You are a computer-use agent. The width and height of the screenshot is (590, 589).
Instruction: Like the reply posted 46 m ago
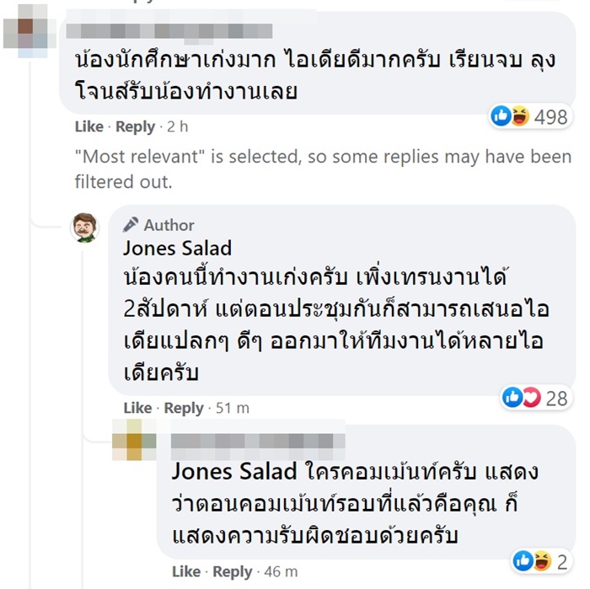click(186, 571)
